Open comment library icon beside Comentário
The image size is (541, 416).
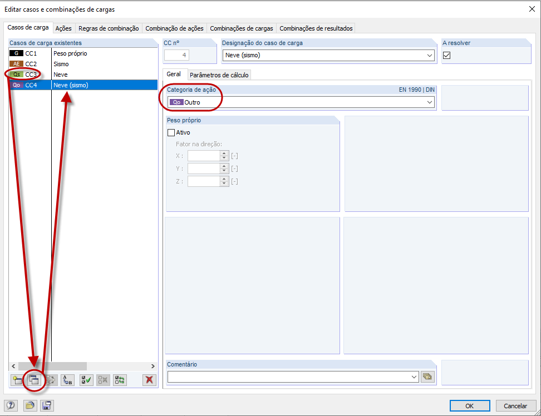pyautogui.click(x=427, y=377)
